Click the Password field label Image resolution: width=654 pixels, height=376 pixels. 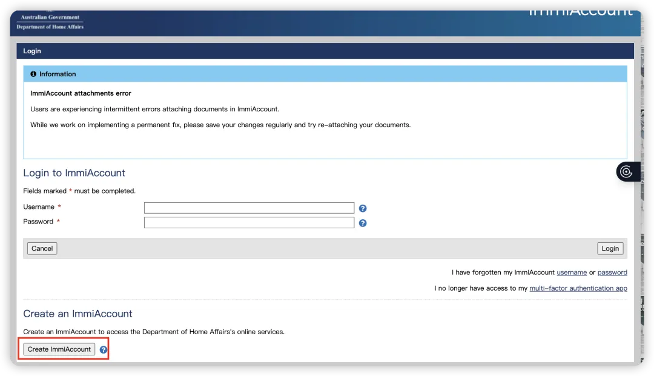point(38,222)
